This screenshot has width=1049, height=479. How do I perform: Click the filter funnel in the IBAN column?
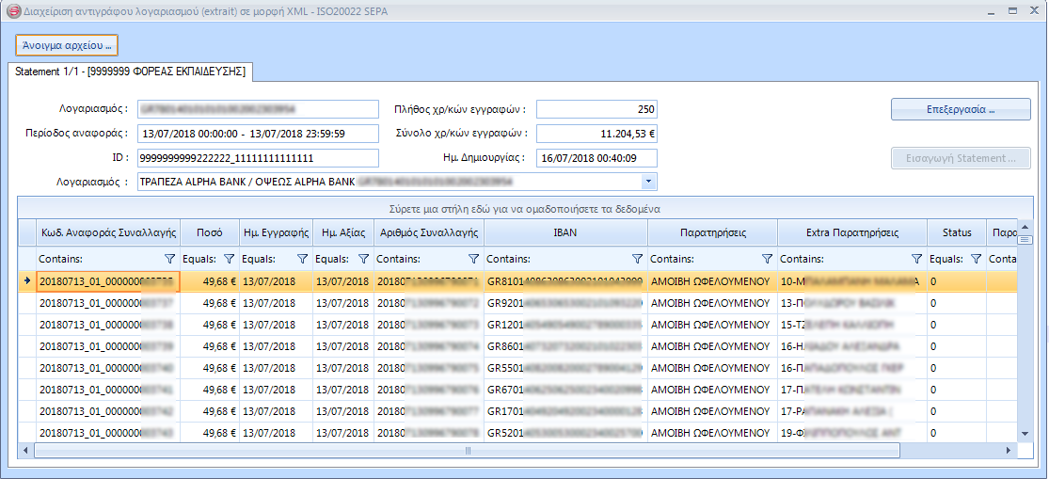coord(637,259)
